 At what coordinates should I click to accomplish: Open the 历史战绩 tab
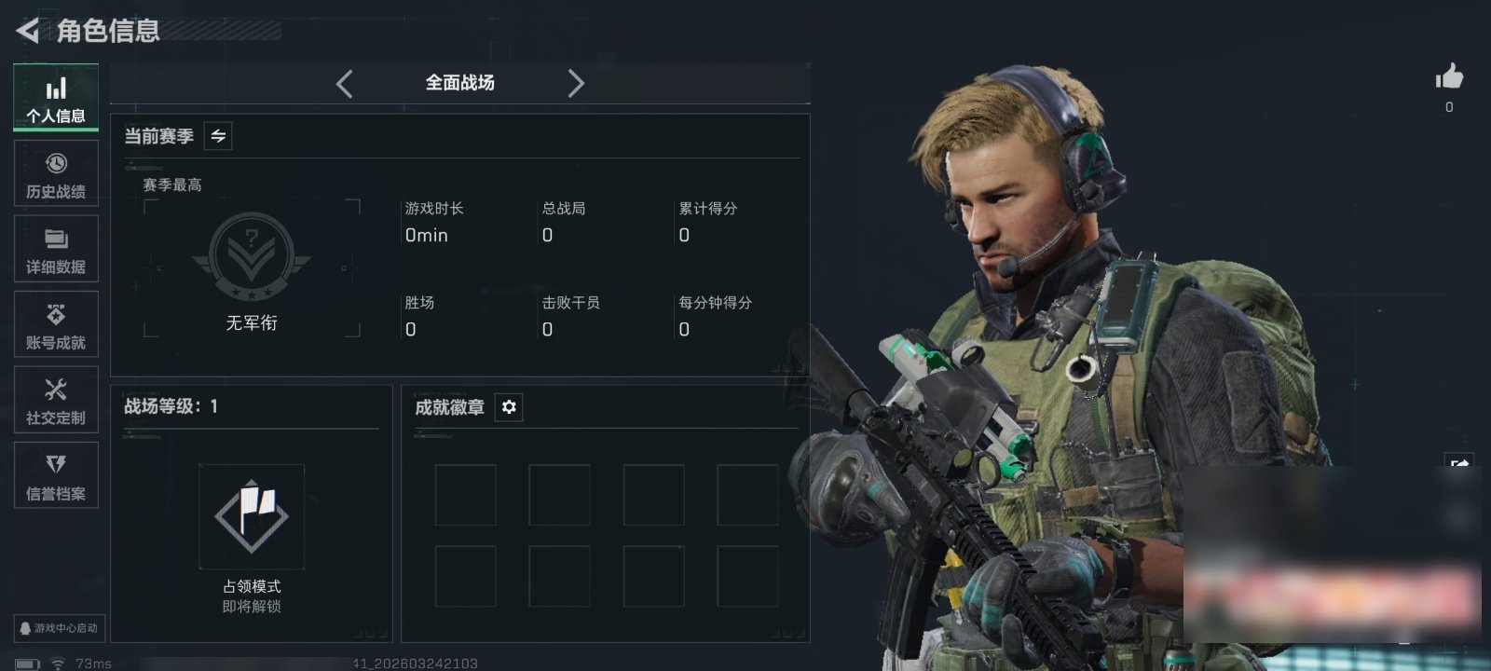coord(56,173)
